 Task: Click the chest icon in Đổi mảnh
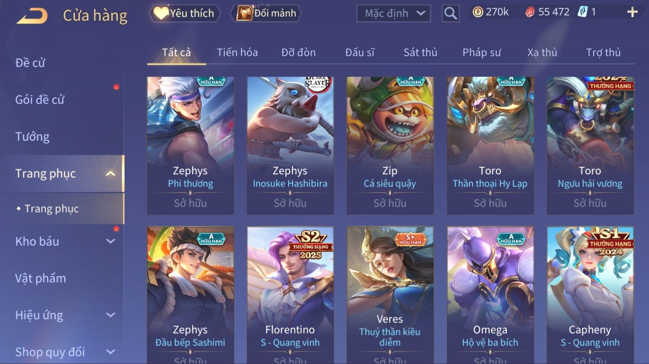[244, 13]
